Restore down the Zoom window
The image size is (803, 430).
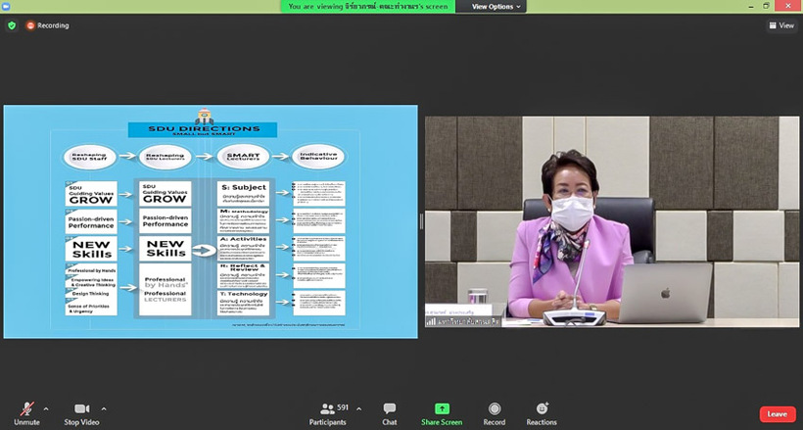pyautogui.click(x=766, y=6)
